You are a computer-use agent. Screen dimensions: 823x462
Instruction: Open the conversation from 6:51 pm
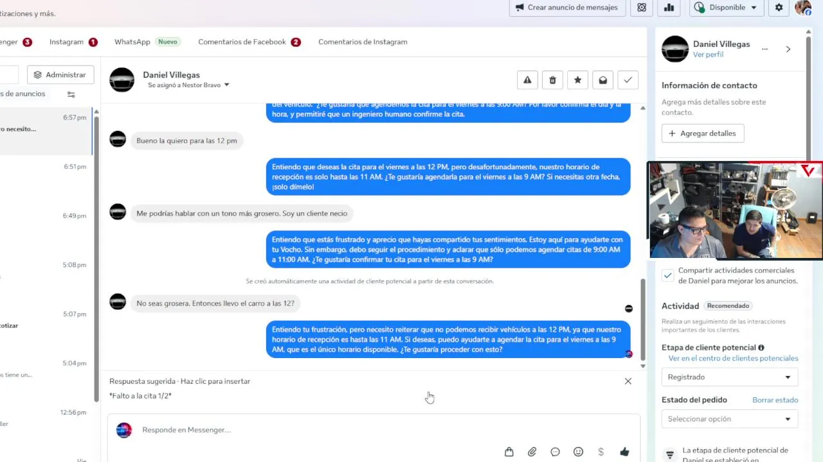point(46,180)
